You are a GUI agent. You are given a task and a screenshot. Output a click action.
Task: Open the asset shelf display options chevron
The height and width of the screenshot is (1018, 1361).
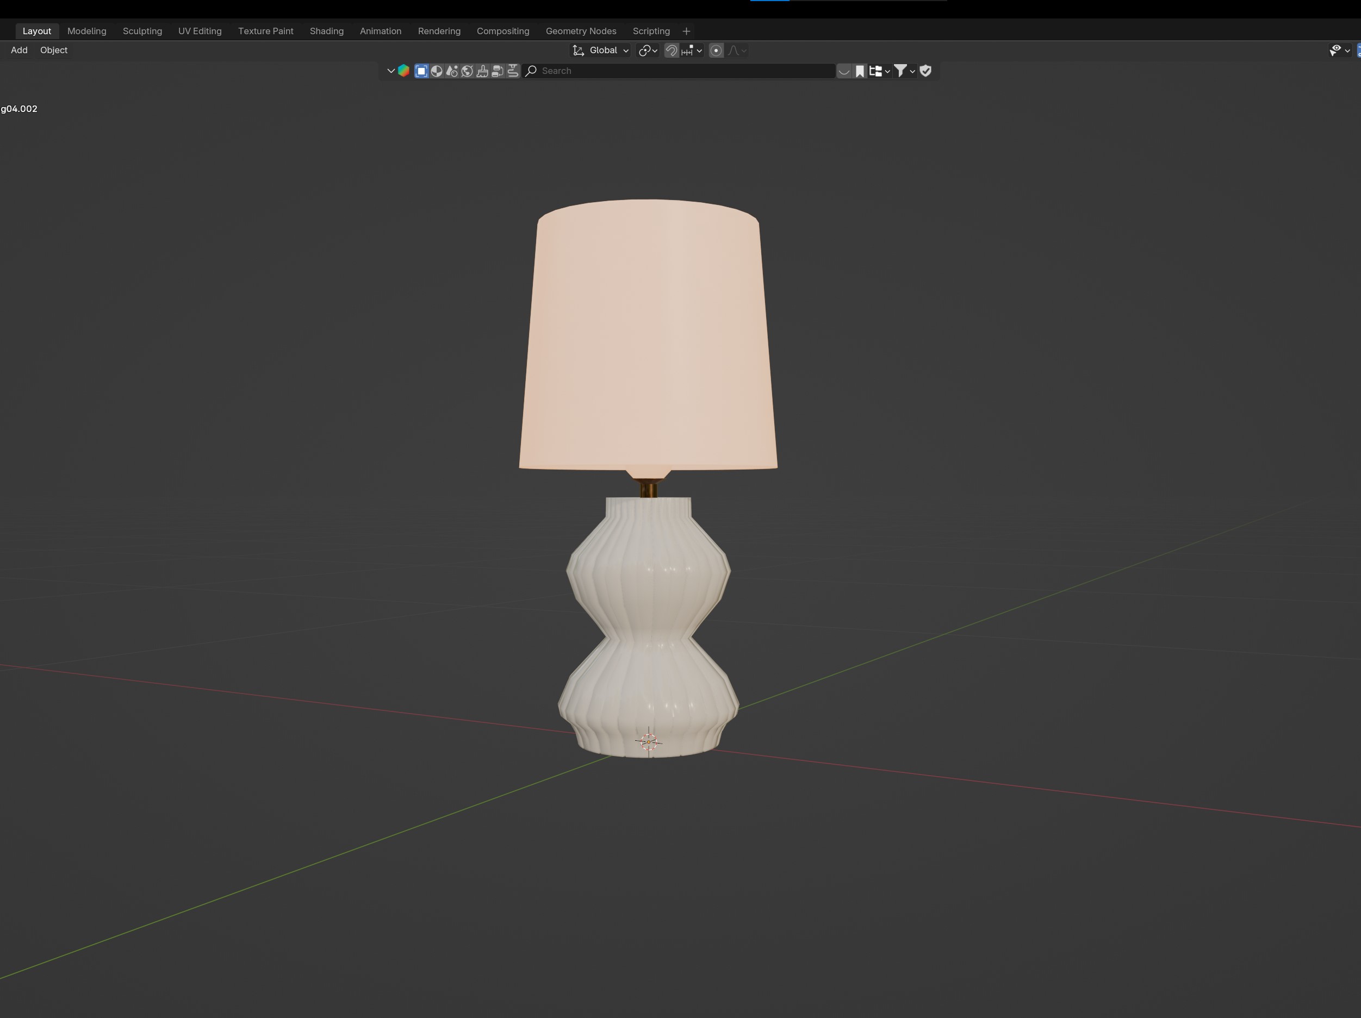[x=391, y=71]
